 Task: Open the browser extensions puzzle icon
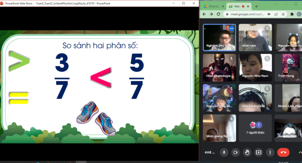tap(292, 14)
